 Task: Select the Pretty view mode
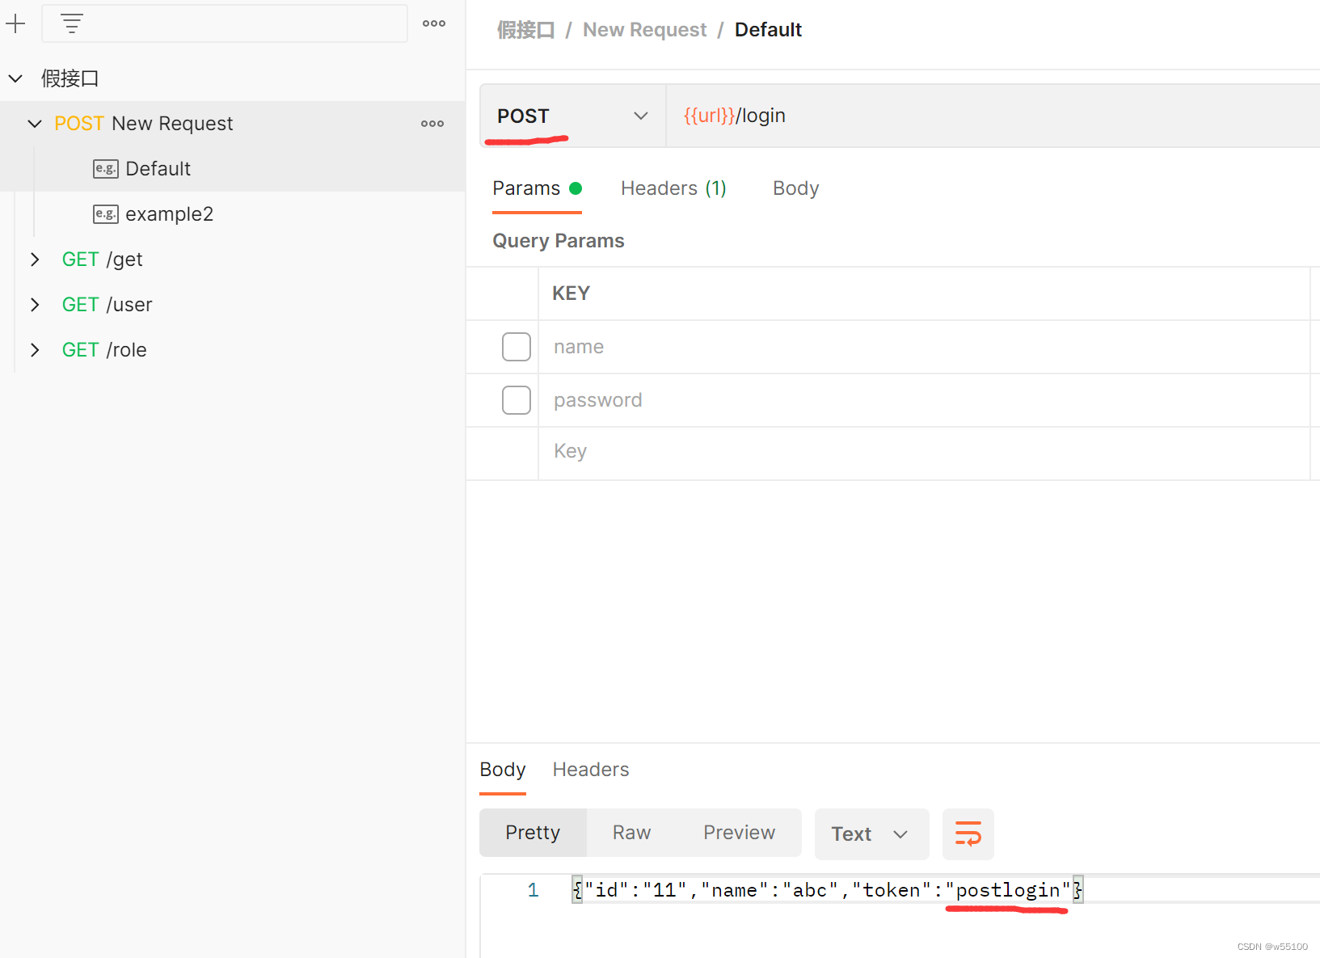[533, 833]
